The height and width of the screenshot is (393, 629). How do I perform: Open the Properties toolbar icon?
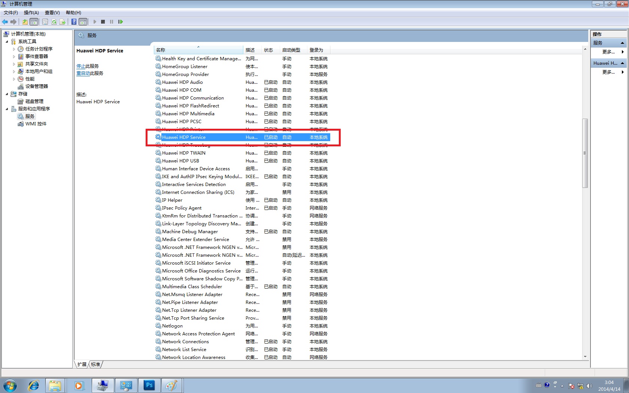pos(45,22)
